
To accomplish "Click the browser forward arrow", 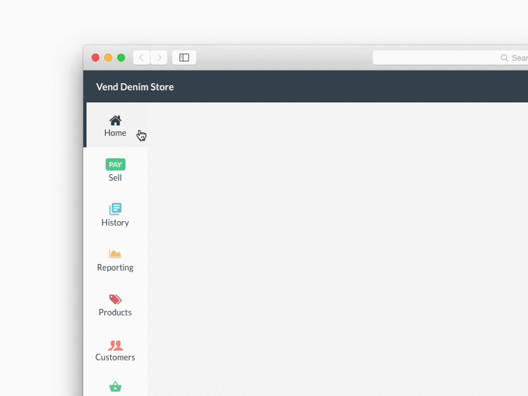I will 159,57.
